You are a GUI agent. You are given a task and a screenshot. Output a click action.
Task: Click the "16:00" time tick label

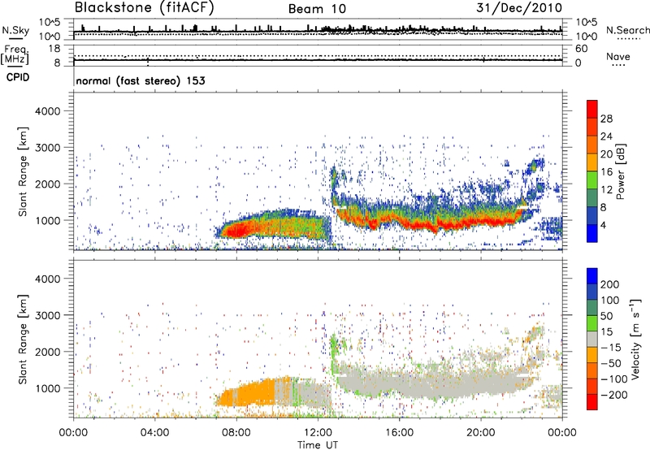tap(399, 433)
